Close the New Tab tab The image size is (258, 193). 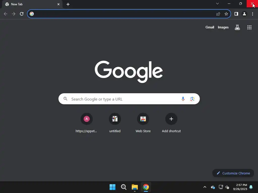click(58, 4)
